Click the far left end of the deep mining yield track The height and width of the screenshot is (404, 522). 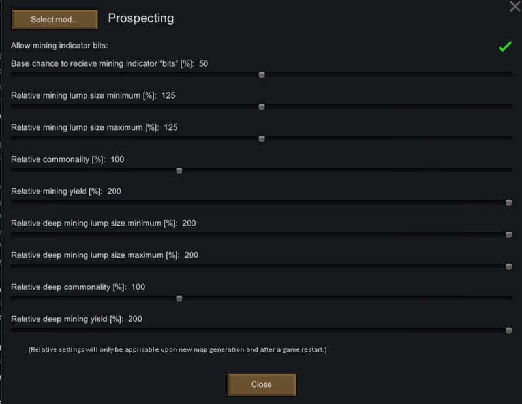tap(13, 330)
